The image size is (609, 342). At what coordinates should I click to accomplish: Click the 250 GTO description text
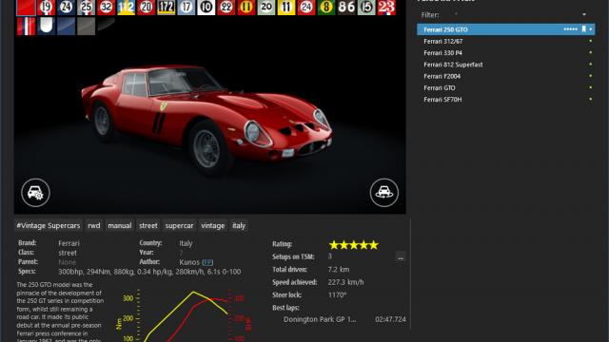click(60, 313)
